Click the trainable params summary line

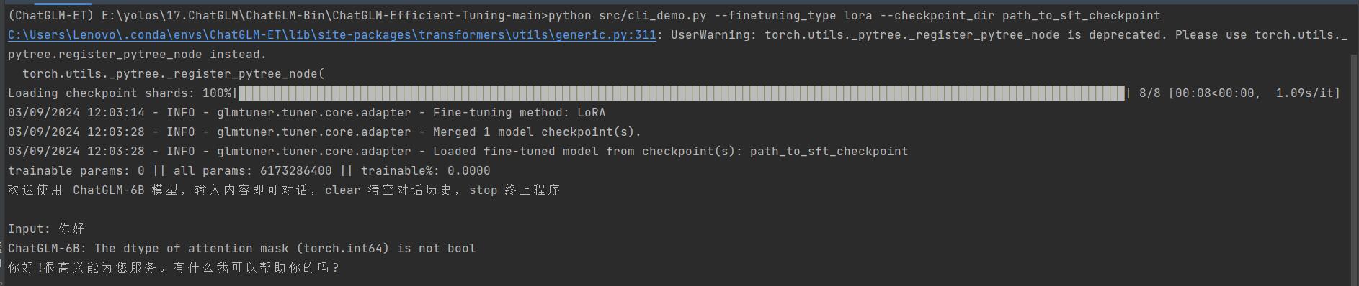[249, 170]
